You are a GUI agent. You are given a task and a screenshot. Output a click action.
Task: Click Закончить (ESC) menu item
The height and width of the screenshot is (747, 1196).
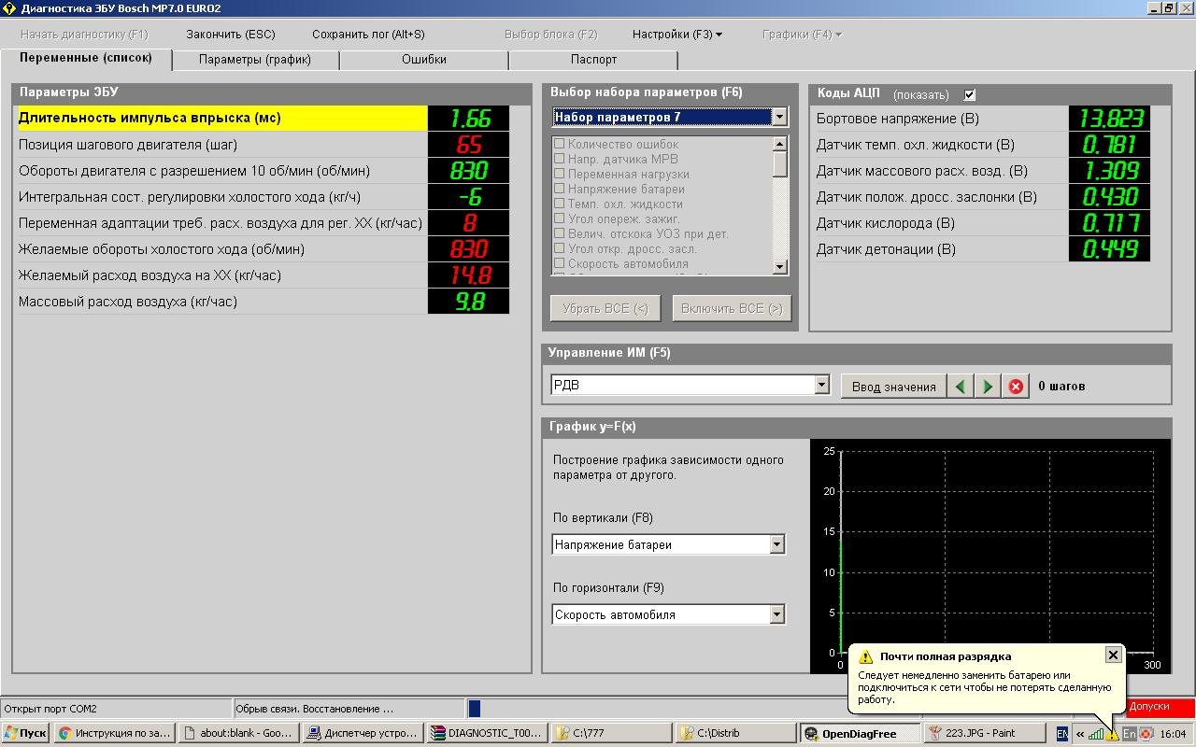(231, 35)
